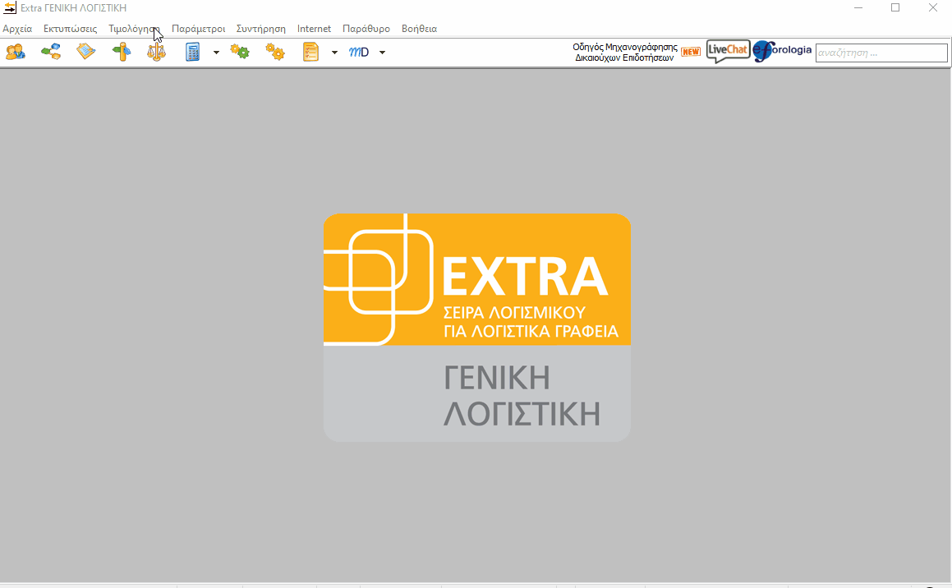Open the Παράμετροι menu
Screen dimensions: 952x588
[198, 29]
